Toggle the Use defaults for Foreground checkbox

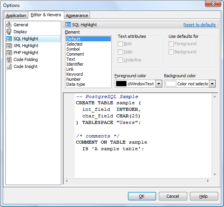tap(171, 44)
